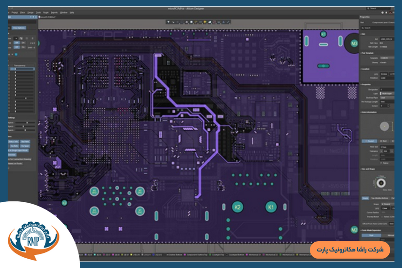The width and height of the screenshot is (402, 268).
Task: Click the circular hole preview in Hole information
Action: pos(384,126)
